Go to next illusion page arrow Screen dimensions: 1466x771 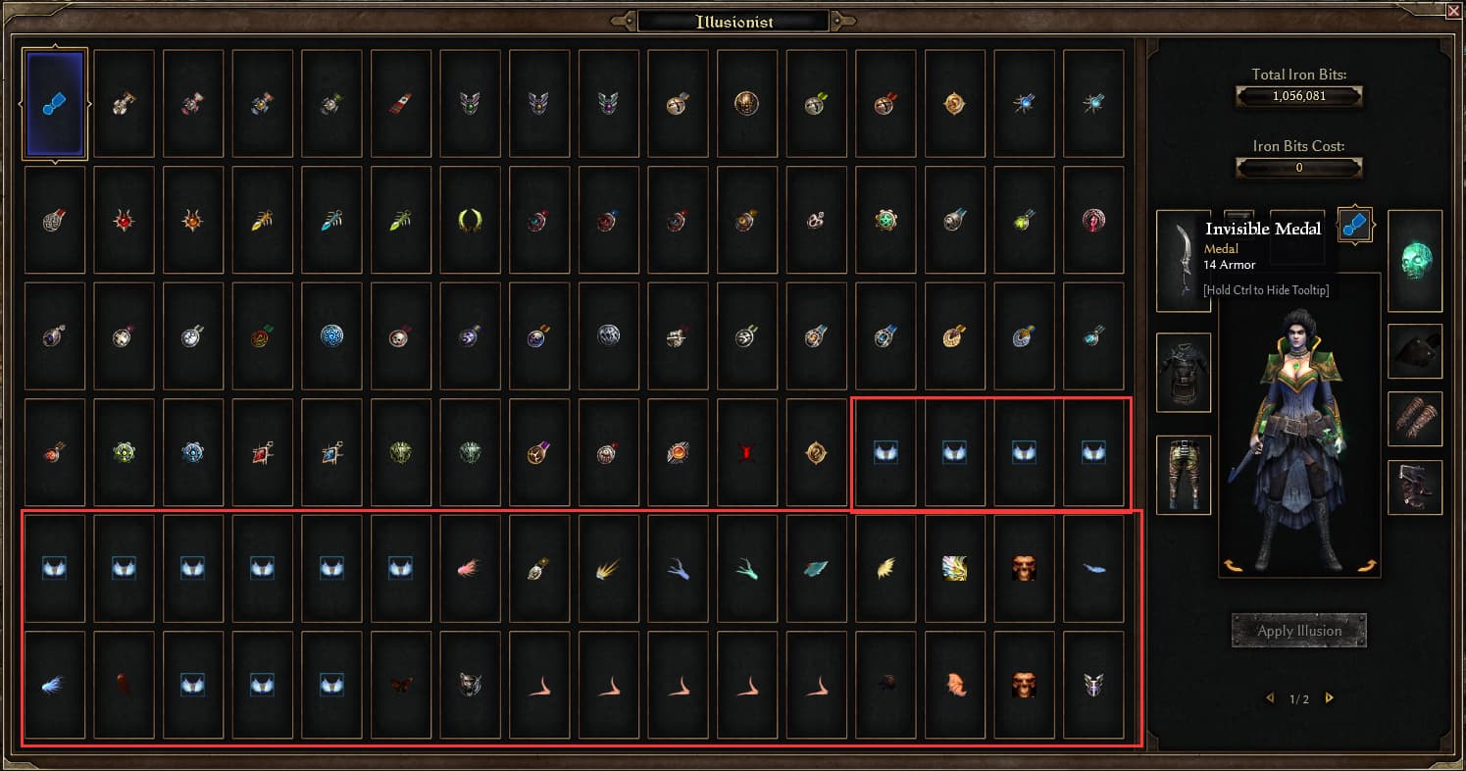1330,698
